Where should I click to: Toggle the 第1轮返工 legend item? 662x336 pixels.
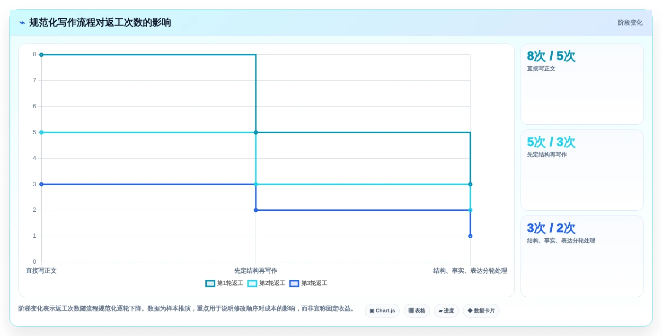(x=224, y=284)
